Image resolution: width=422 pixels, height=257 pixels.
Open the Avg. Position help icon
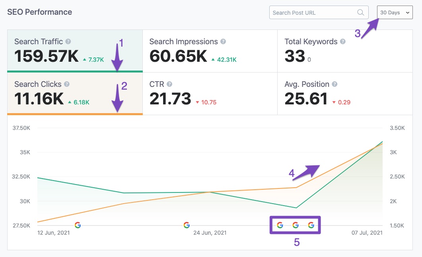[x=334, y=84]
